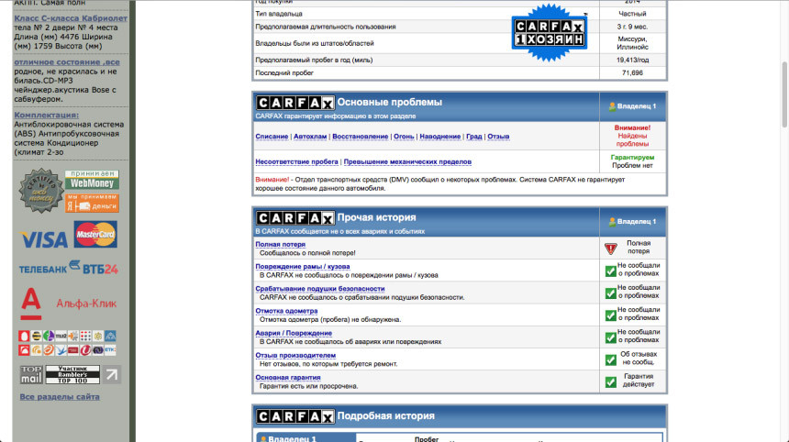Open the Град link
Screen dimensions: 789x442
(474, 137)
